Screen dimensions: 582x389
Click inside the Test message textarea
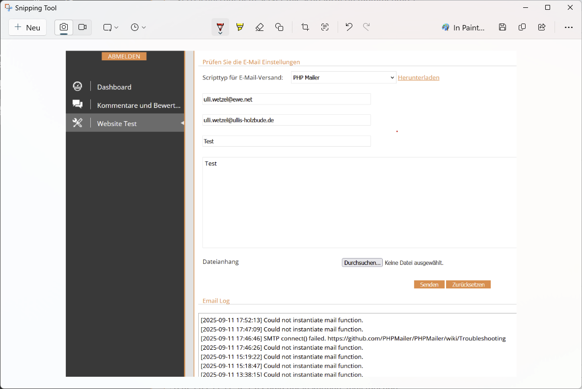tap(359, 202)
